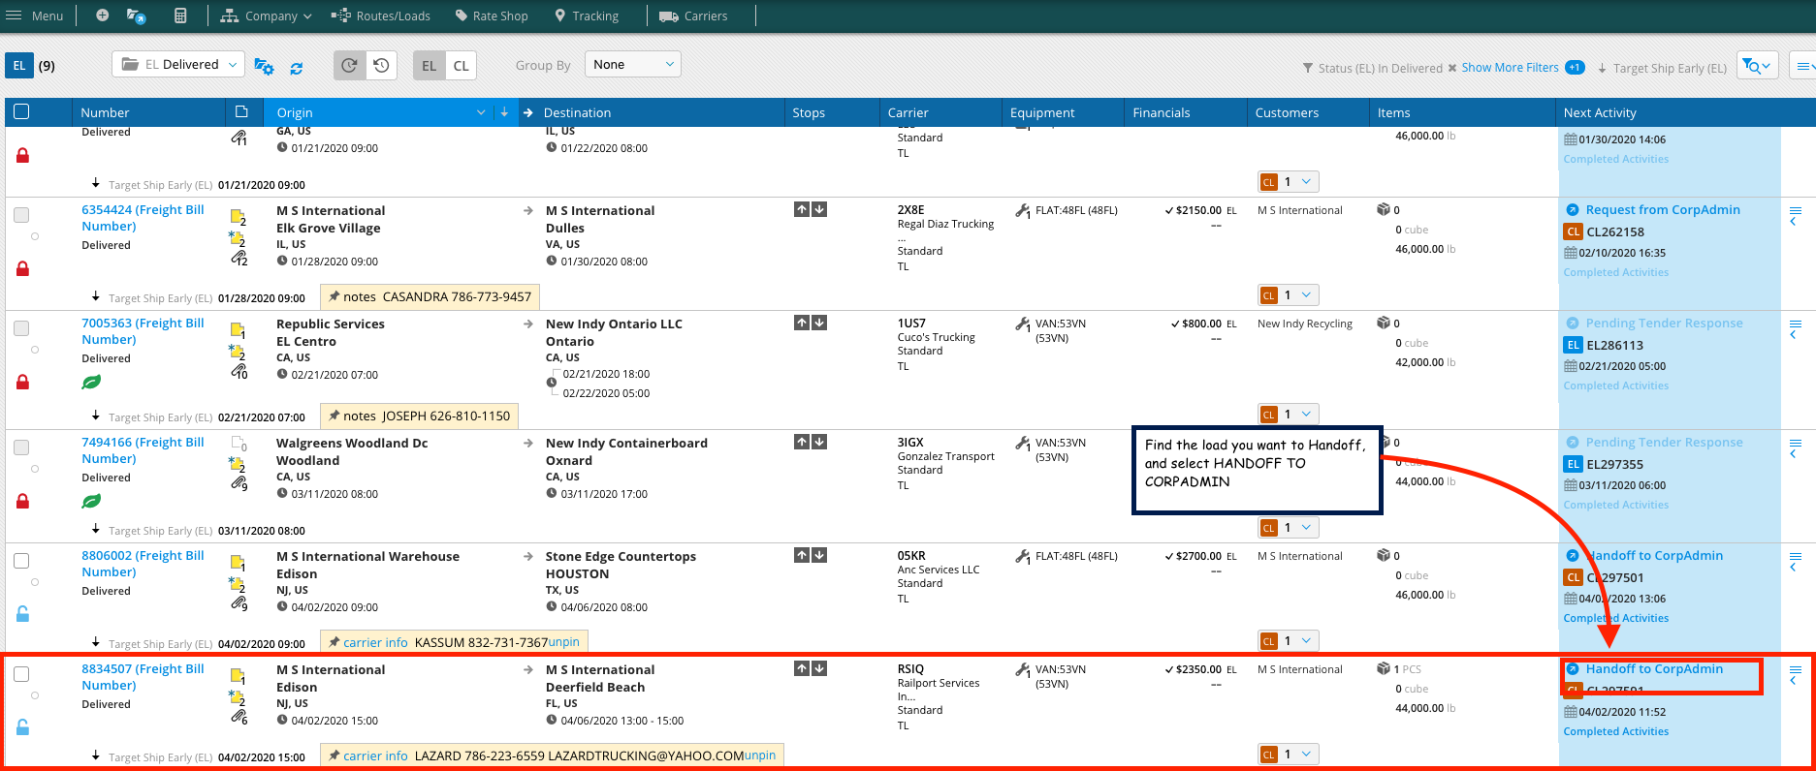Click the add new plus icon
1816x771 pixels.
pyautogui.click(x=102, y=15)
